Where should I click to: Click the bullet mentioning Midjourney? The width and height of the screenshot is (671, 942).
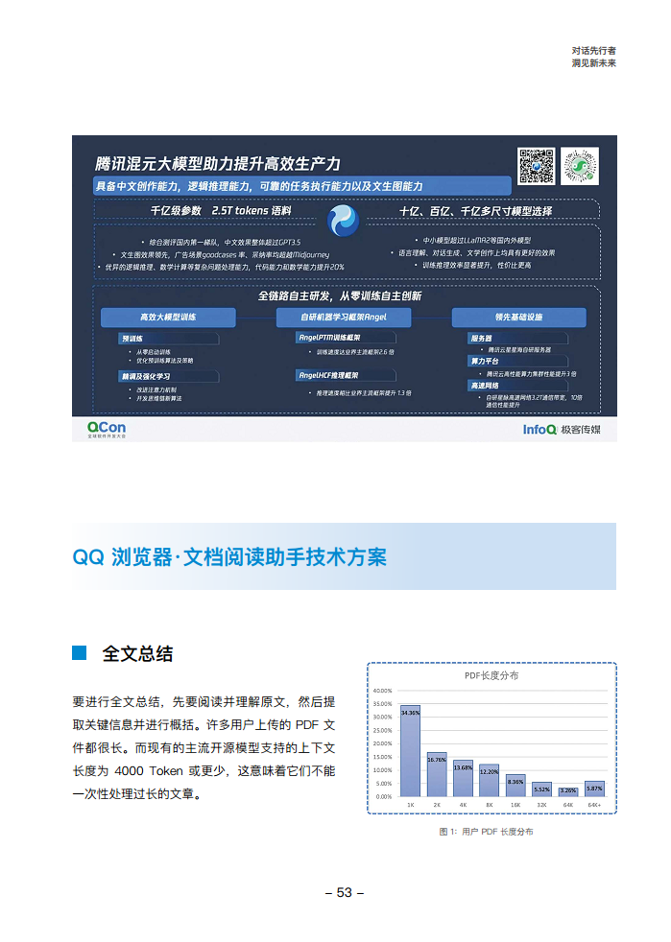[x=221, y=255]
